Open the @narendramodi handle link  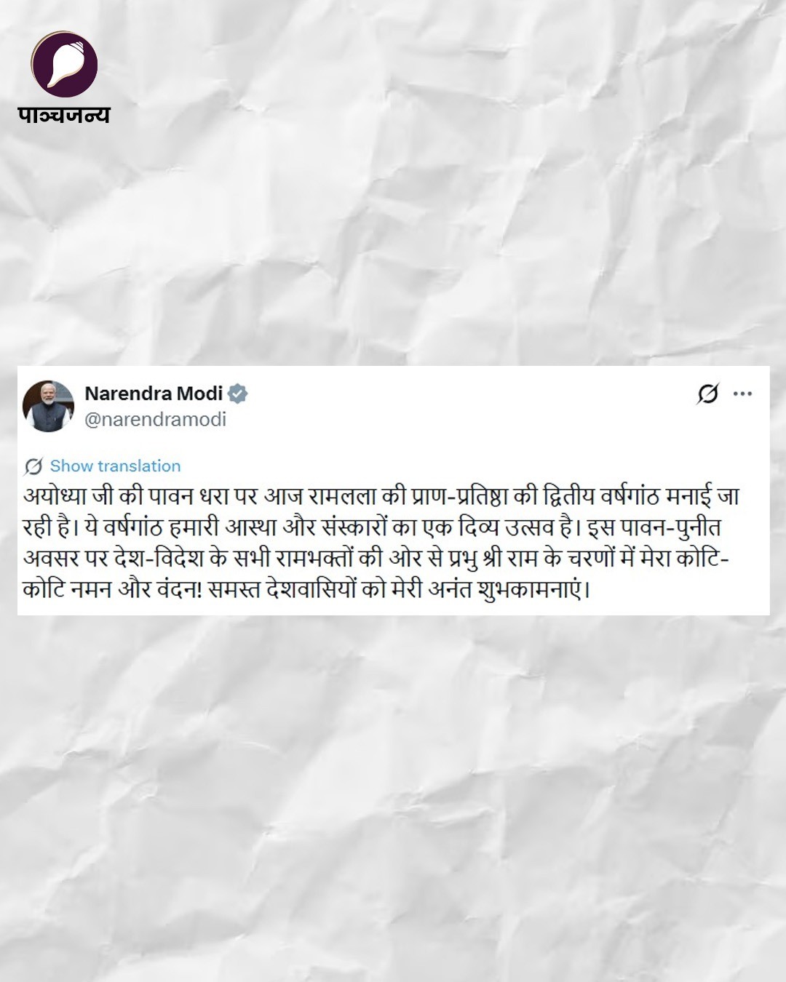tap(155, 420)
